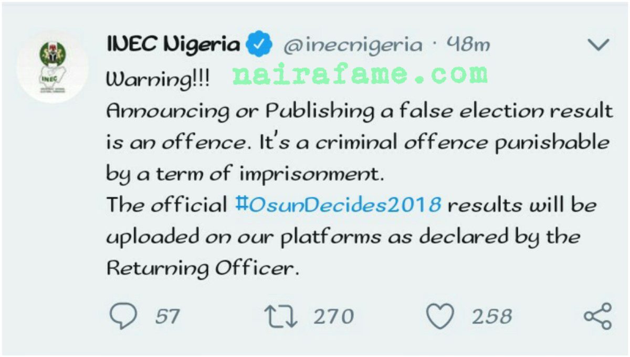Visit the @inecnigeria handle

(352, 46)
